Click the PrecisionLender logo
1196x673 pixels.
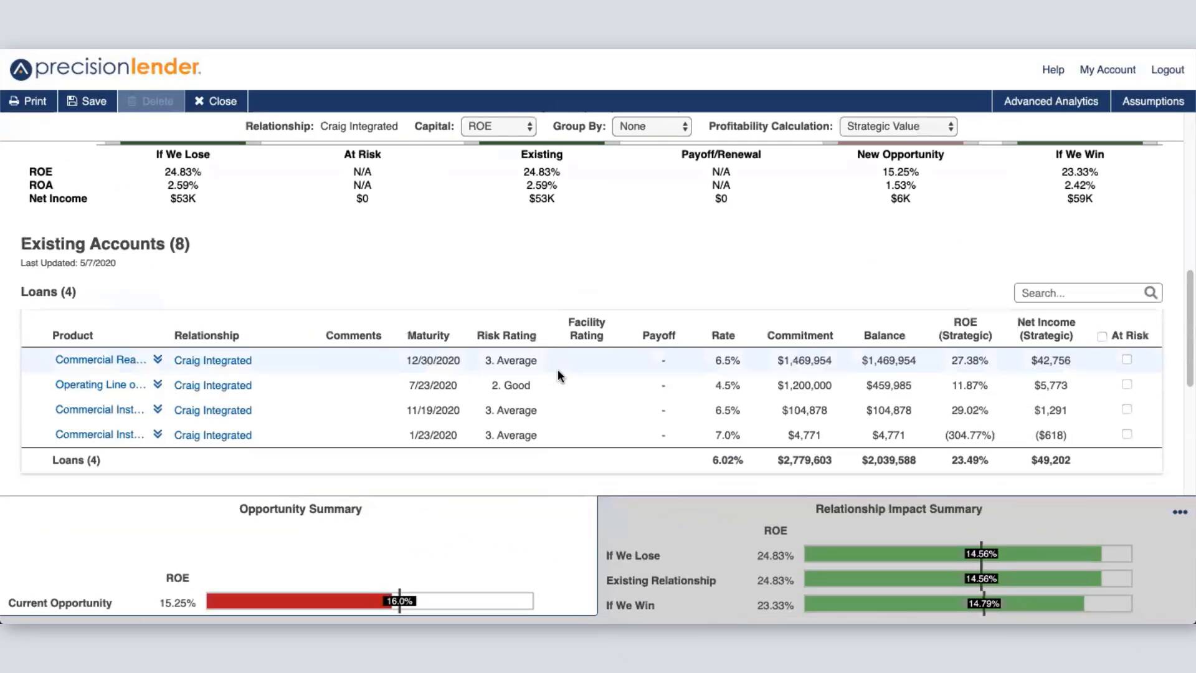104,69
